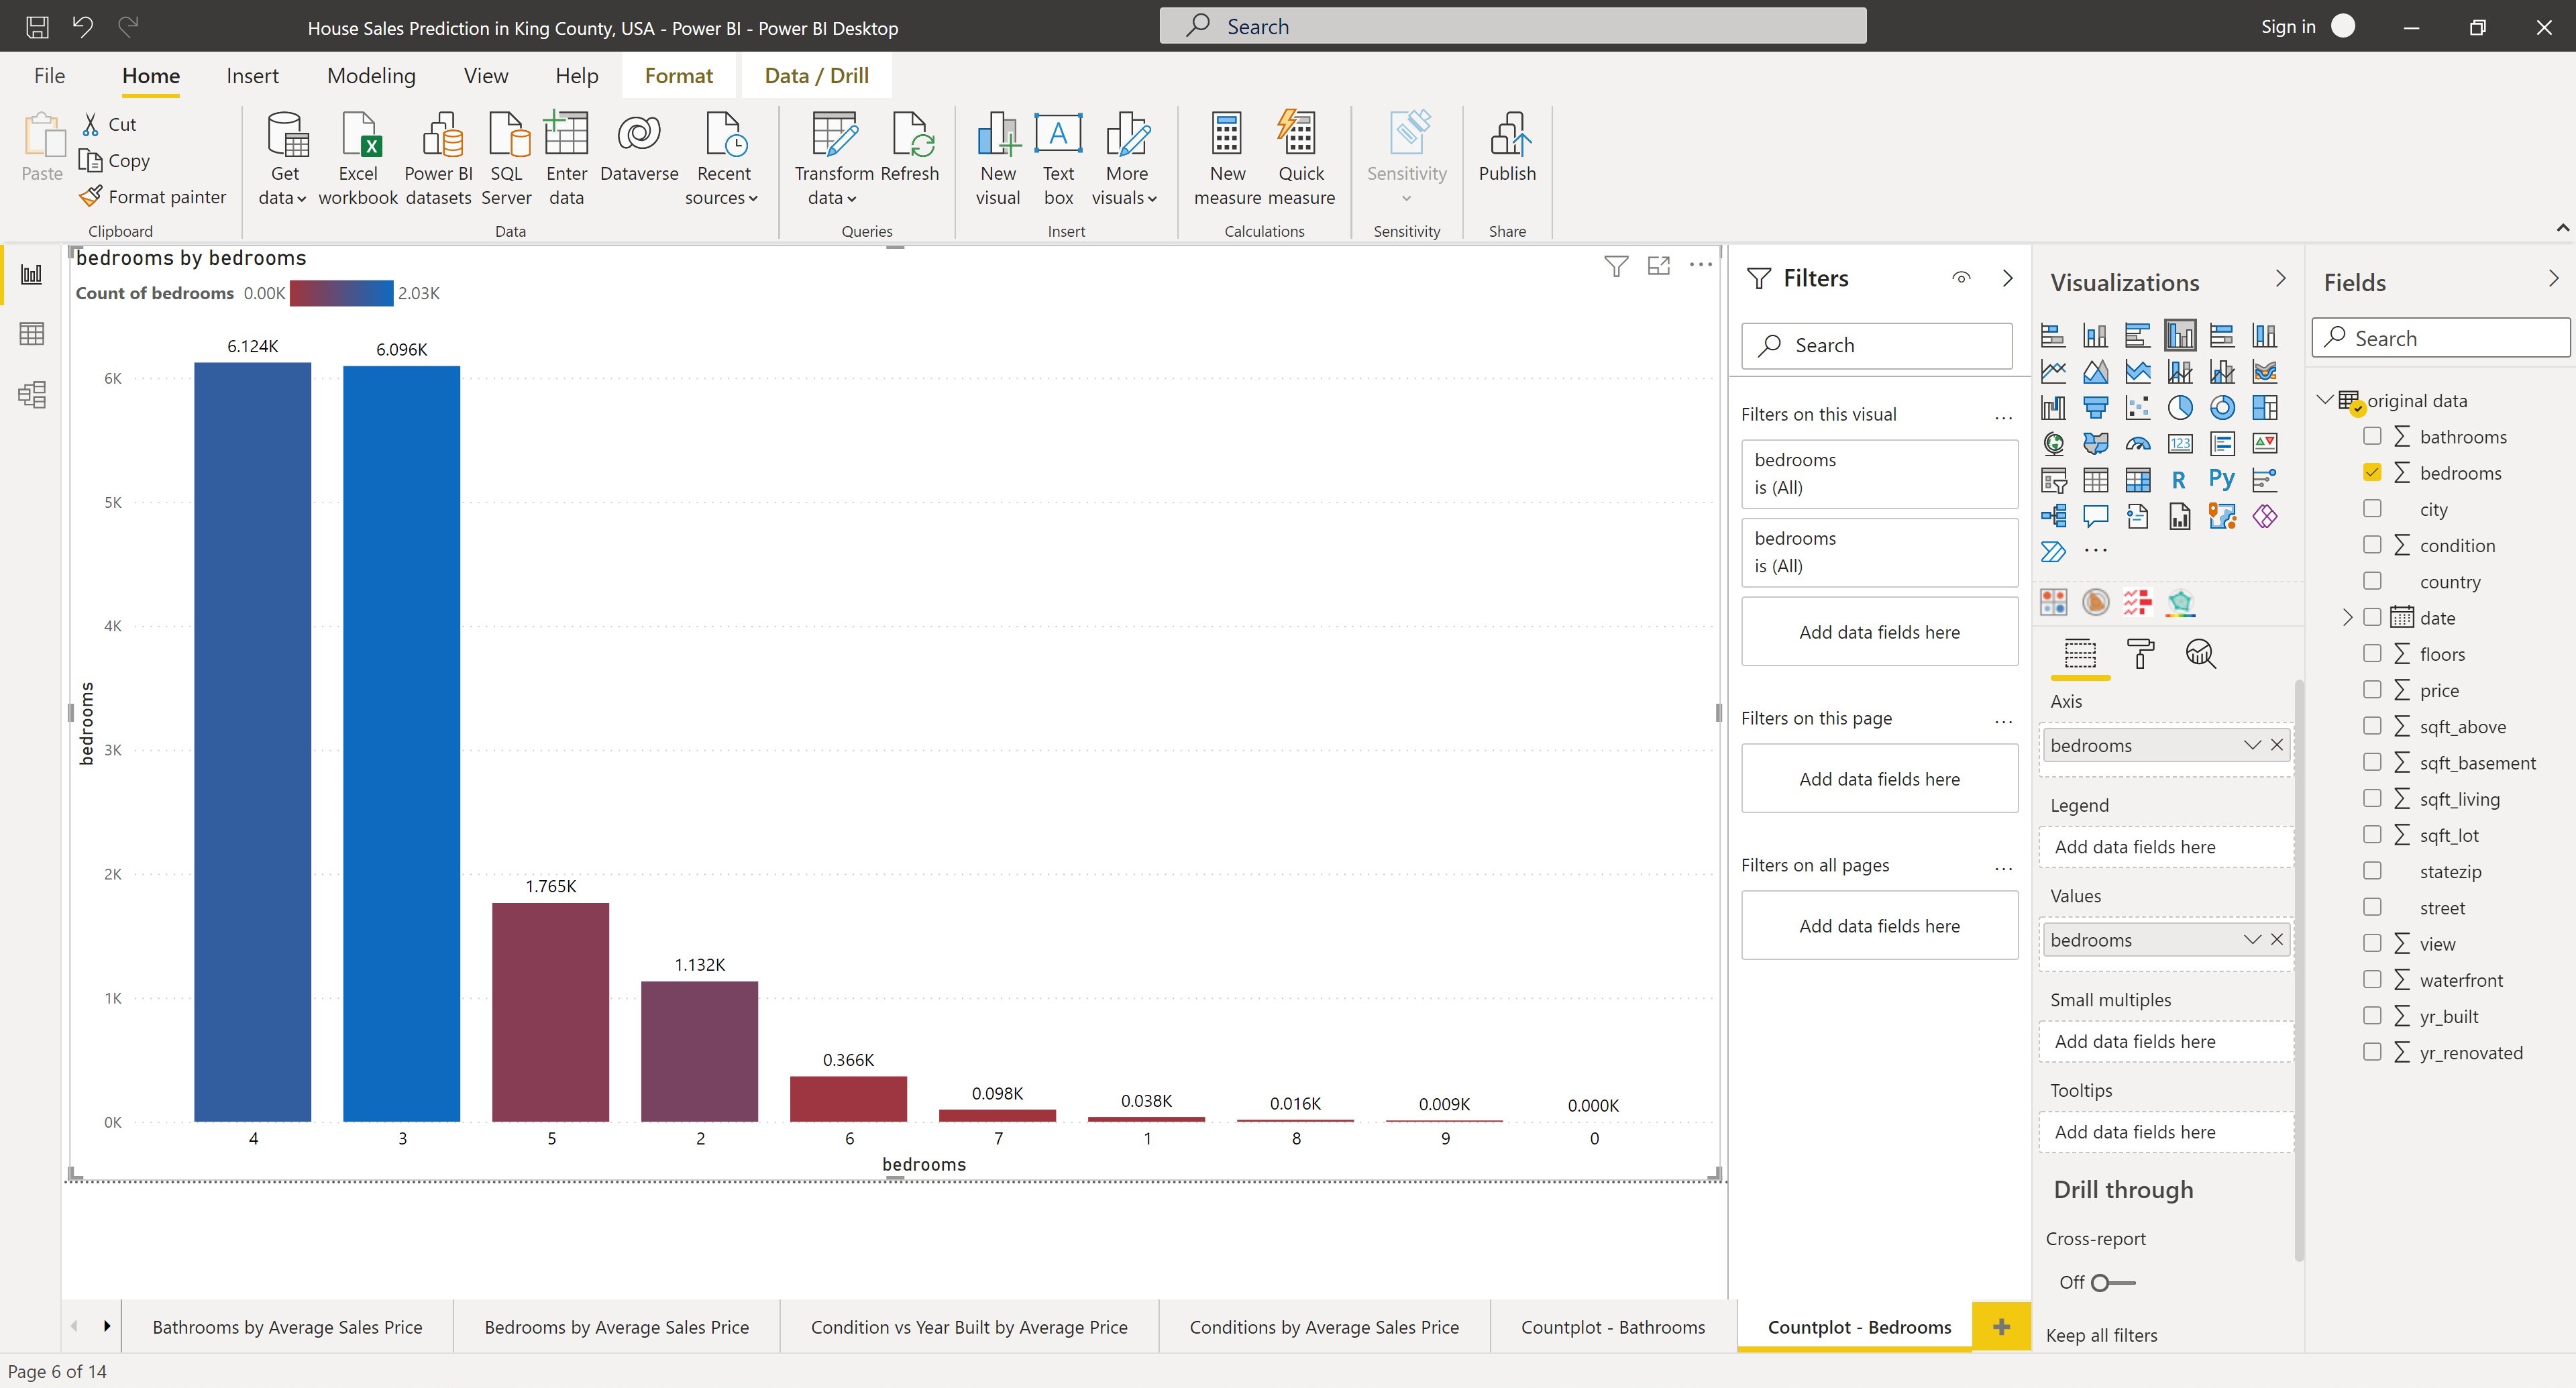This screenshot has height=1388, width=2576.
Task: Go to Conditions by Average Sales Price page
Action: coord(1324,1327)
